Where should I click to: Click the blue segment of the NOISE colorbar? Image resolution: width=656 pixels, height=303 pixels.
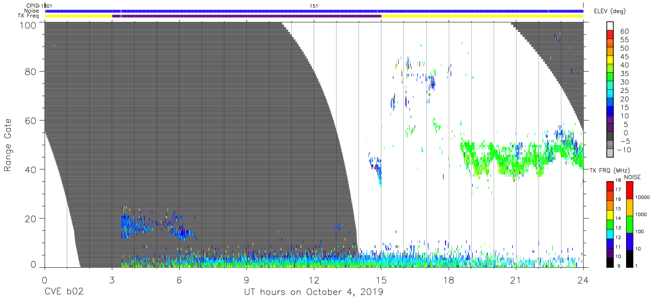pyautogui.click(x=630, y=241)
